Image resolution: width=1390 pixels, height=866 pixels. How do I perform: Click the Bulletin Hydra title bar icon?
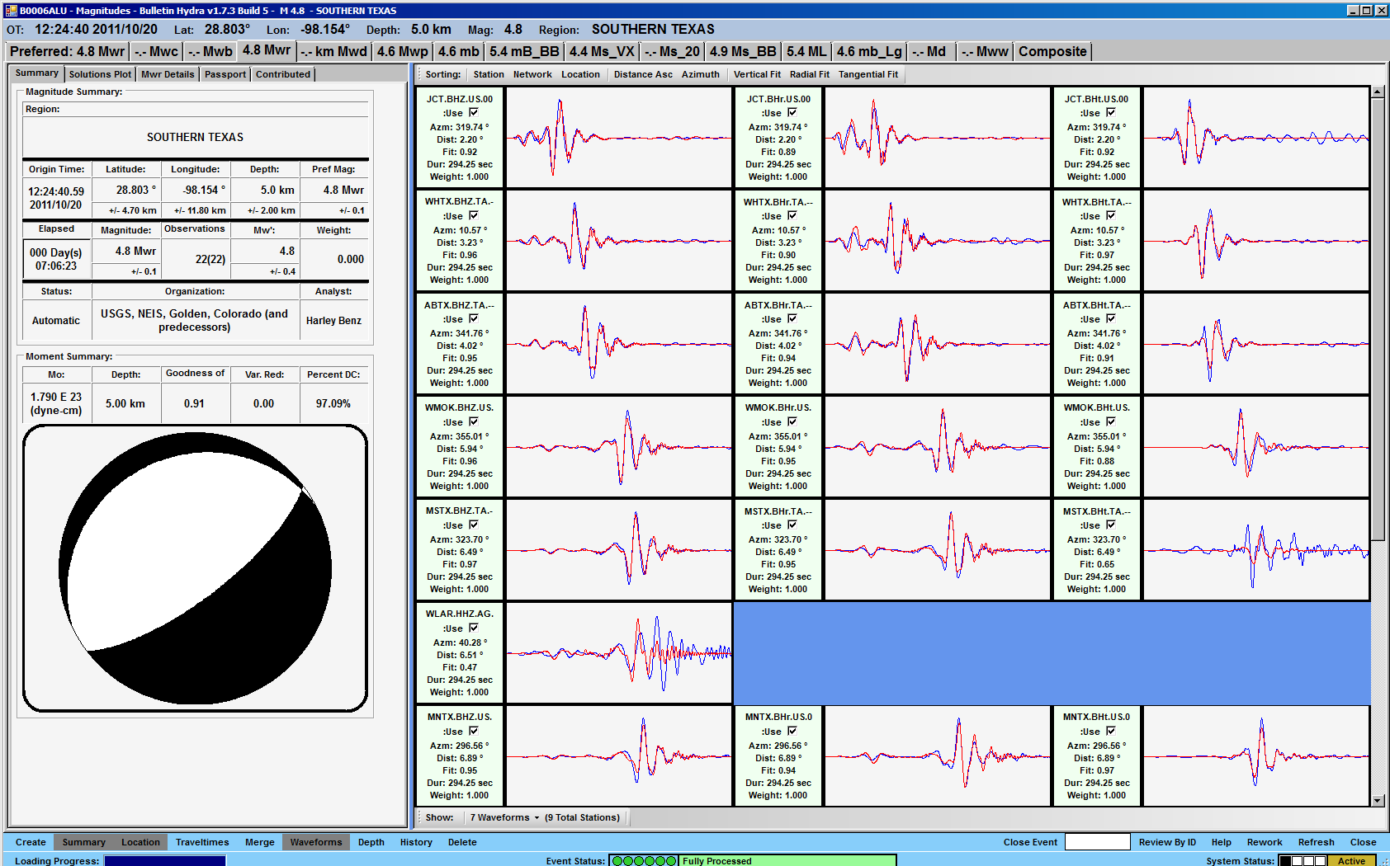click(11, 10)
